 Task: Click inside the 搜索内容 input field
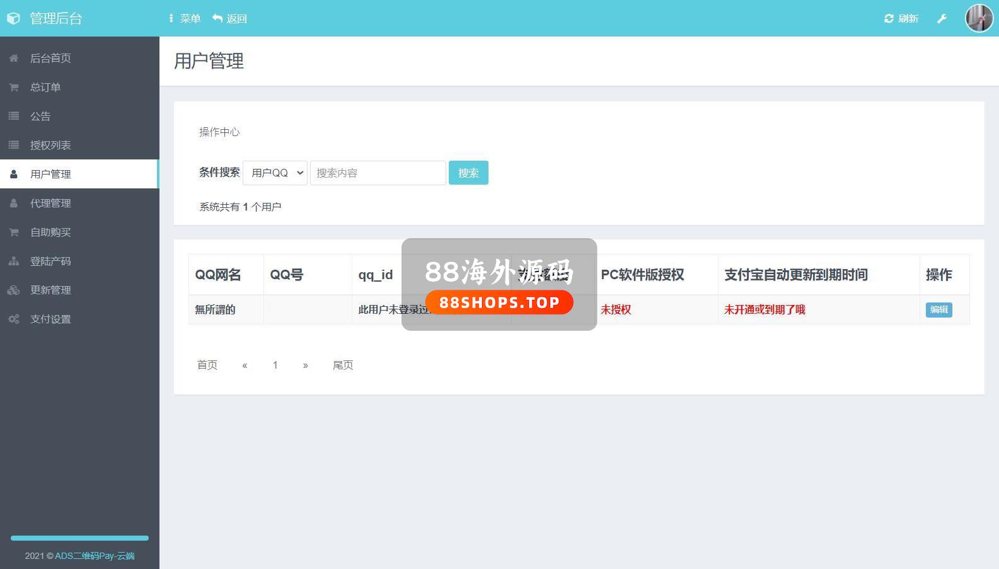pos(378,173)
